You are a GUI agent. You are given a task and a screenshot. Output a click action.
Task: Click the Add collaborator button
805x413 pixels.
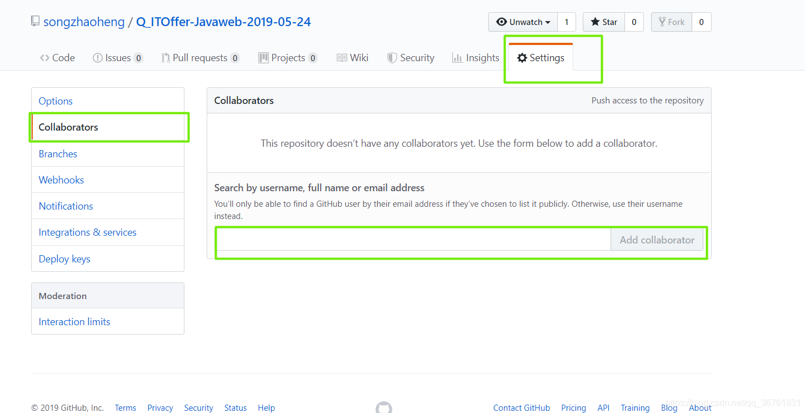point(657,240)
